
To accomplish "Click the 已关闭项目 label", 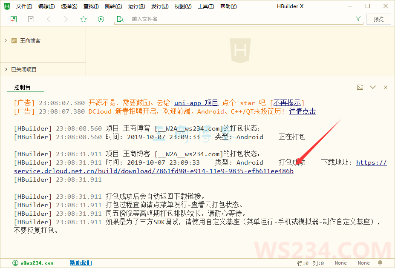I will pos(24,69).
